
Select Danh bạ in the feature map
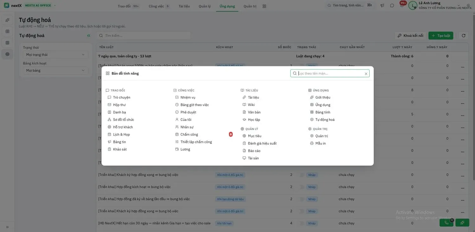(x=117, y=112)
